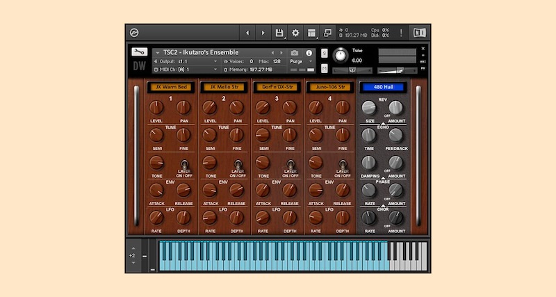
Task: Open instrument edit mode with the wrench icon
Action: pyautogui.click(x=139, y=52)
